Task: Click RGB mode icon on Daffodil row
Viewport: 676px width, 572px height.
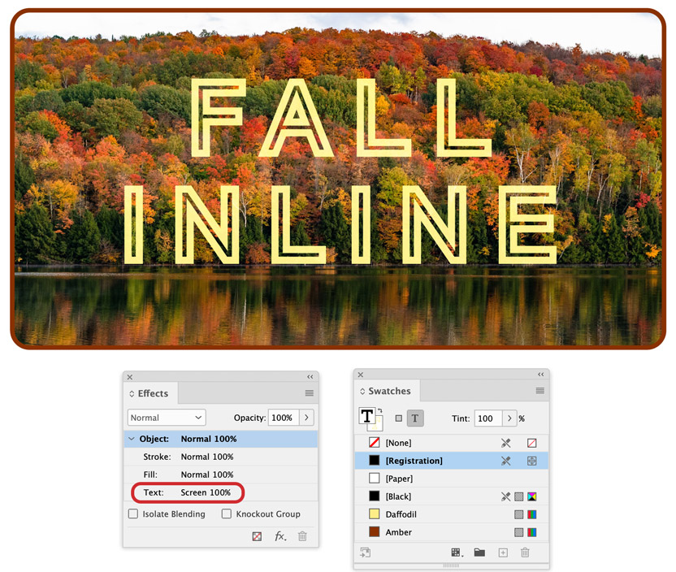Action: click(x=532, y=514)
